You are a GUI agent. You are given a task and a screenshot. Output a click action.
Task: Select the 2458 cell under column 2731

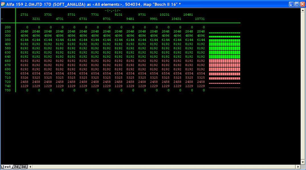pos(25,82)
